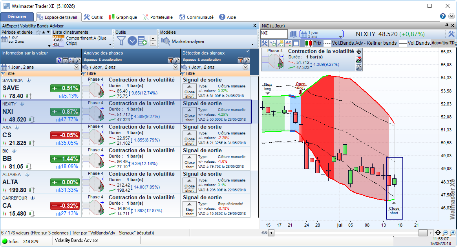The width and height of the screenshot is (457, 247).
Task: Expand the ribbon chevron beside the help icon
Action: [x=452, y=16]
